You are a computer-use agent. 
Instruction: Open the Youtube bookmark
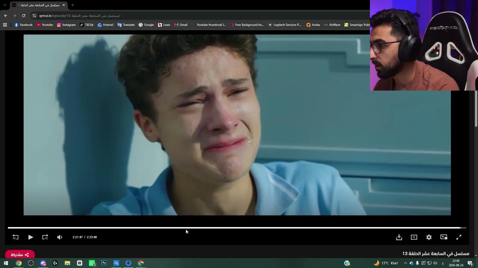point(45,25)
